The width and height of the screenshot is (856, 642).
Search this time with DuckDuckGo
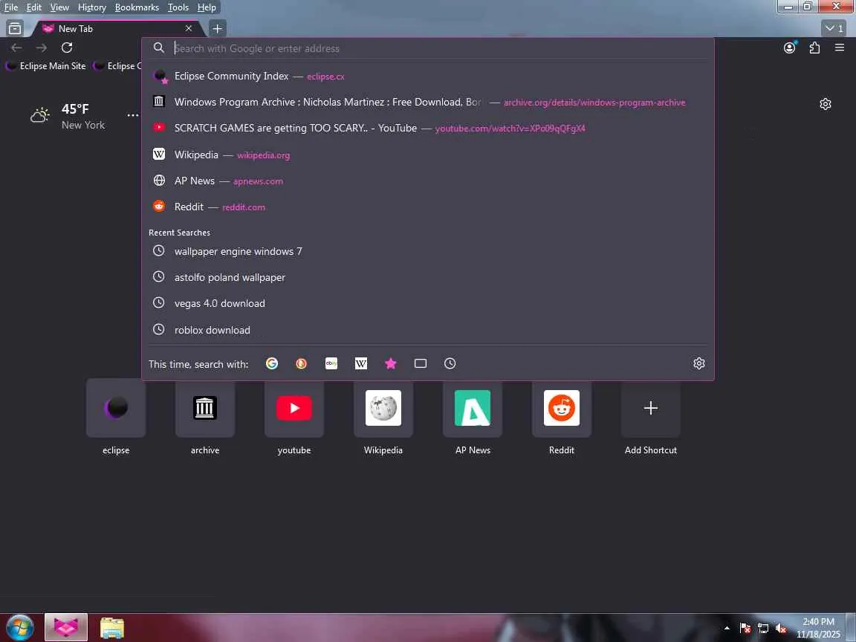(302, 363)
